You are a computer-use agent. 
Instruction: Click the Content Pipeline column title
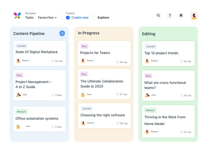click(x=29, y=34)
